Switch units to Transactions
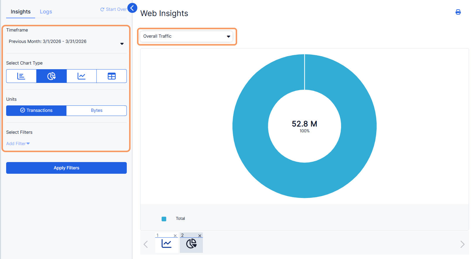 click(36, 110)
